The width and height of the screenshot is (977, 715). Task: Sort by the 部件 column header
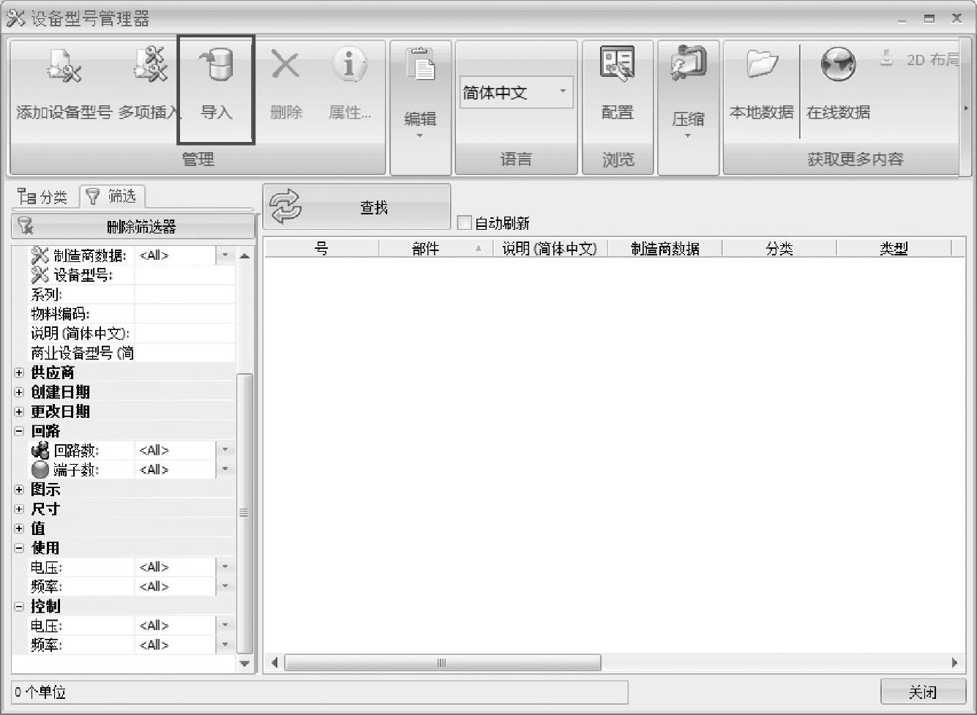435,249
